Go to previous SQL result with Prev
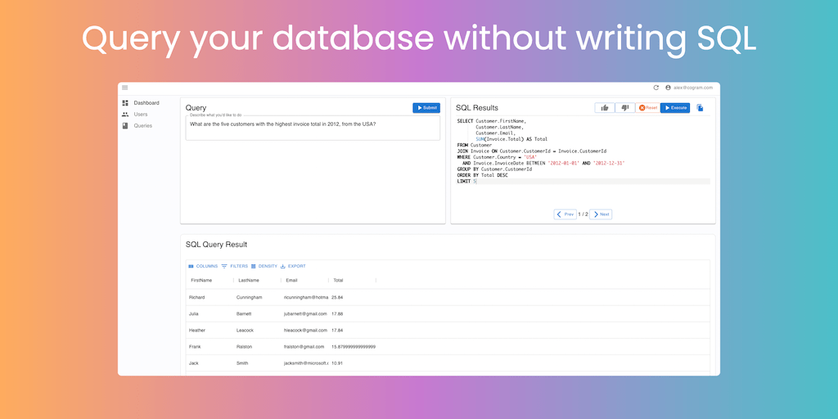838x419 pixels. 565,214
